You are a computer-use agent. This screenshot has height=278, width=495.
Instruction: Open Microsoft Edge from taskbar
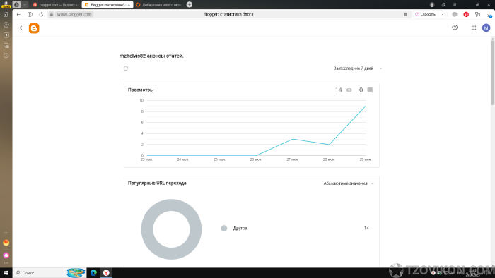(93, 273)
